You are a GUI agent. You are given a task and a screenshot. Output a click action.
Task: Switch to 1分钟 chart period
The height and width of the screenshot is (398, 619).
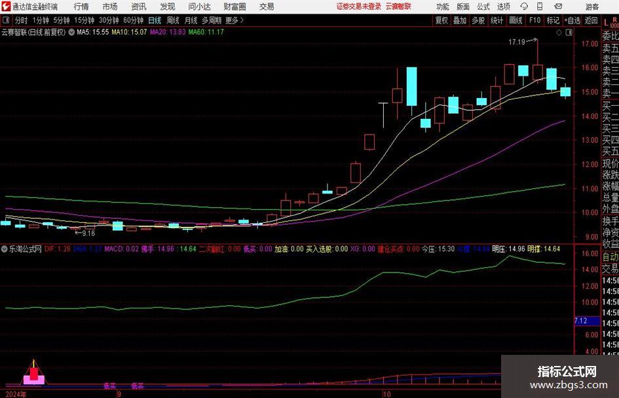pyautogui.click(x=40, y=20)
